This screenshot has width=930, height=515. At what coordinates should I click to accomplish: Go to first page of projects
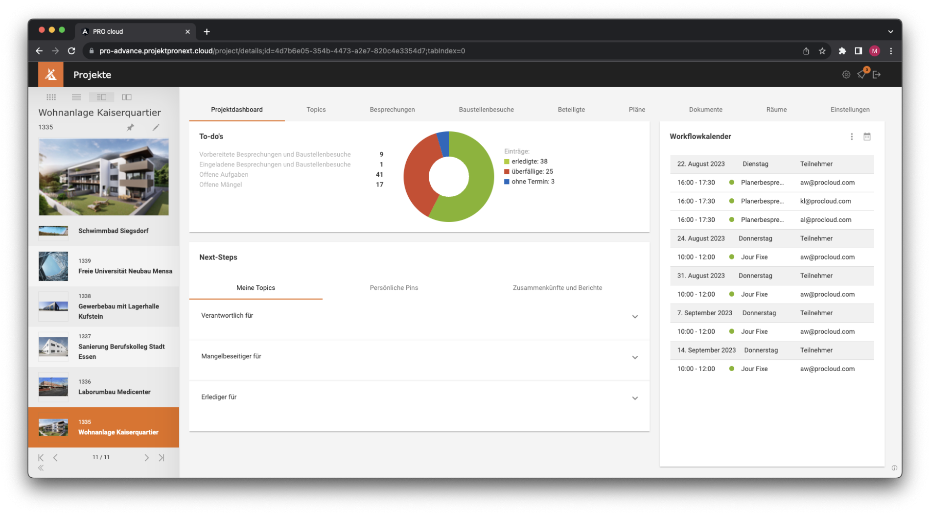(41, 458)
